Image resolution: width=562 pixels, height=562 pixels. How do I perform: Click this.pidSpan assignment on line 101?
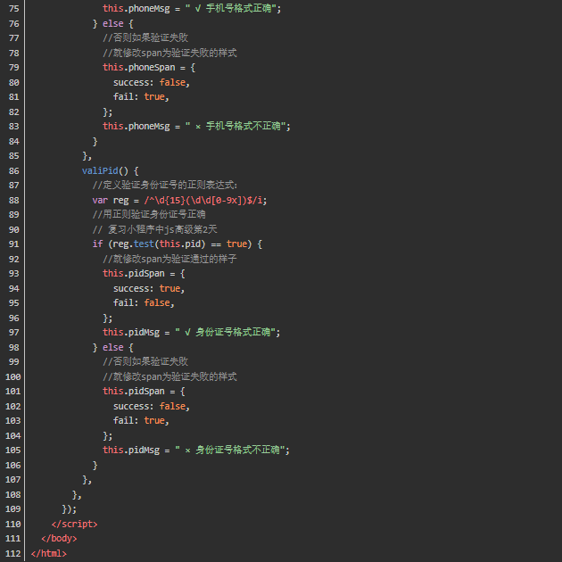(x=131, y=391)
